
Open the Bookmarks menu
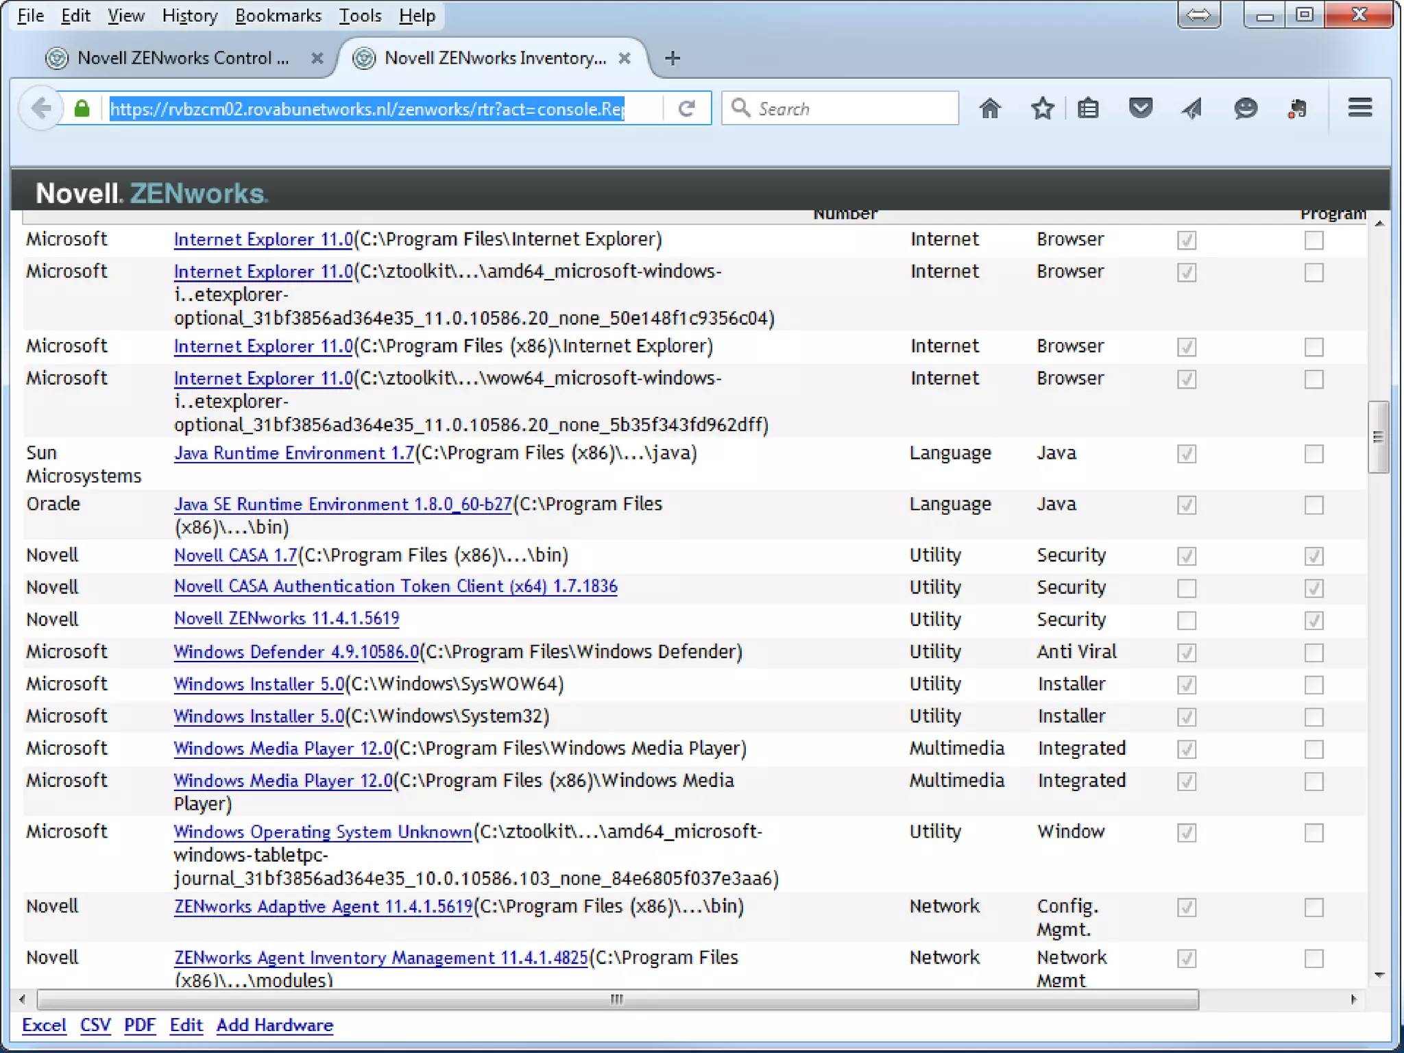click(278, 15)
